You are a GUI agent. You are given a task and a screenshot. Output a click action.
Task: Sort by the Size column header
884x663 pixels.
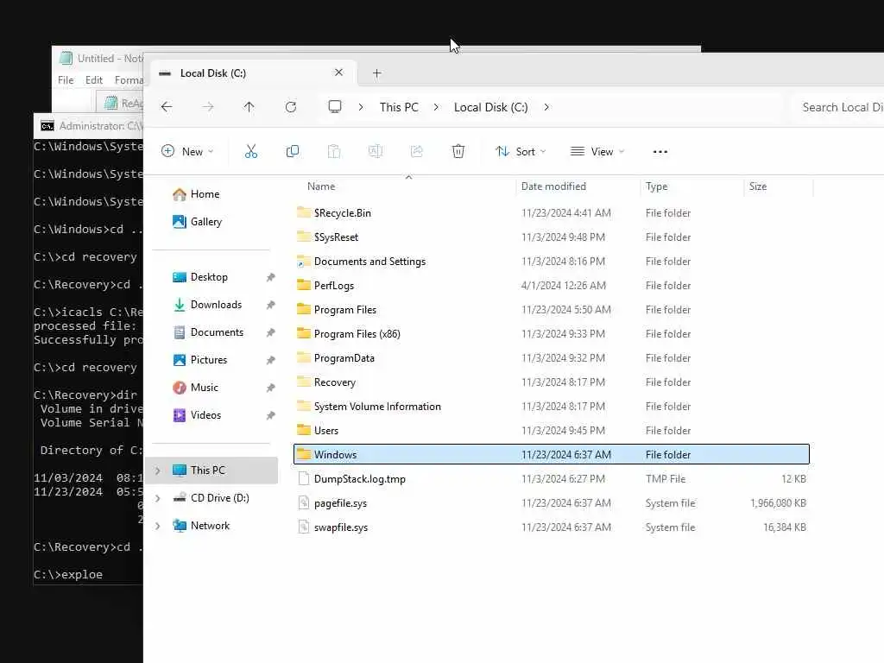758,186
